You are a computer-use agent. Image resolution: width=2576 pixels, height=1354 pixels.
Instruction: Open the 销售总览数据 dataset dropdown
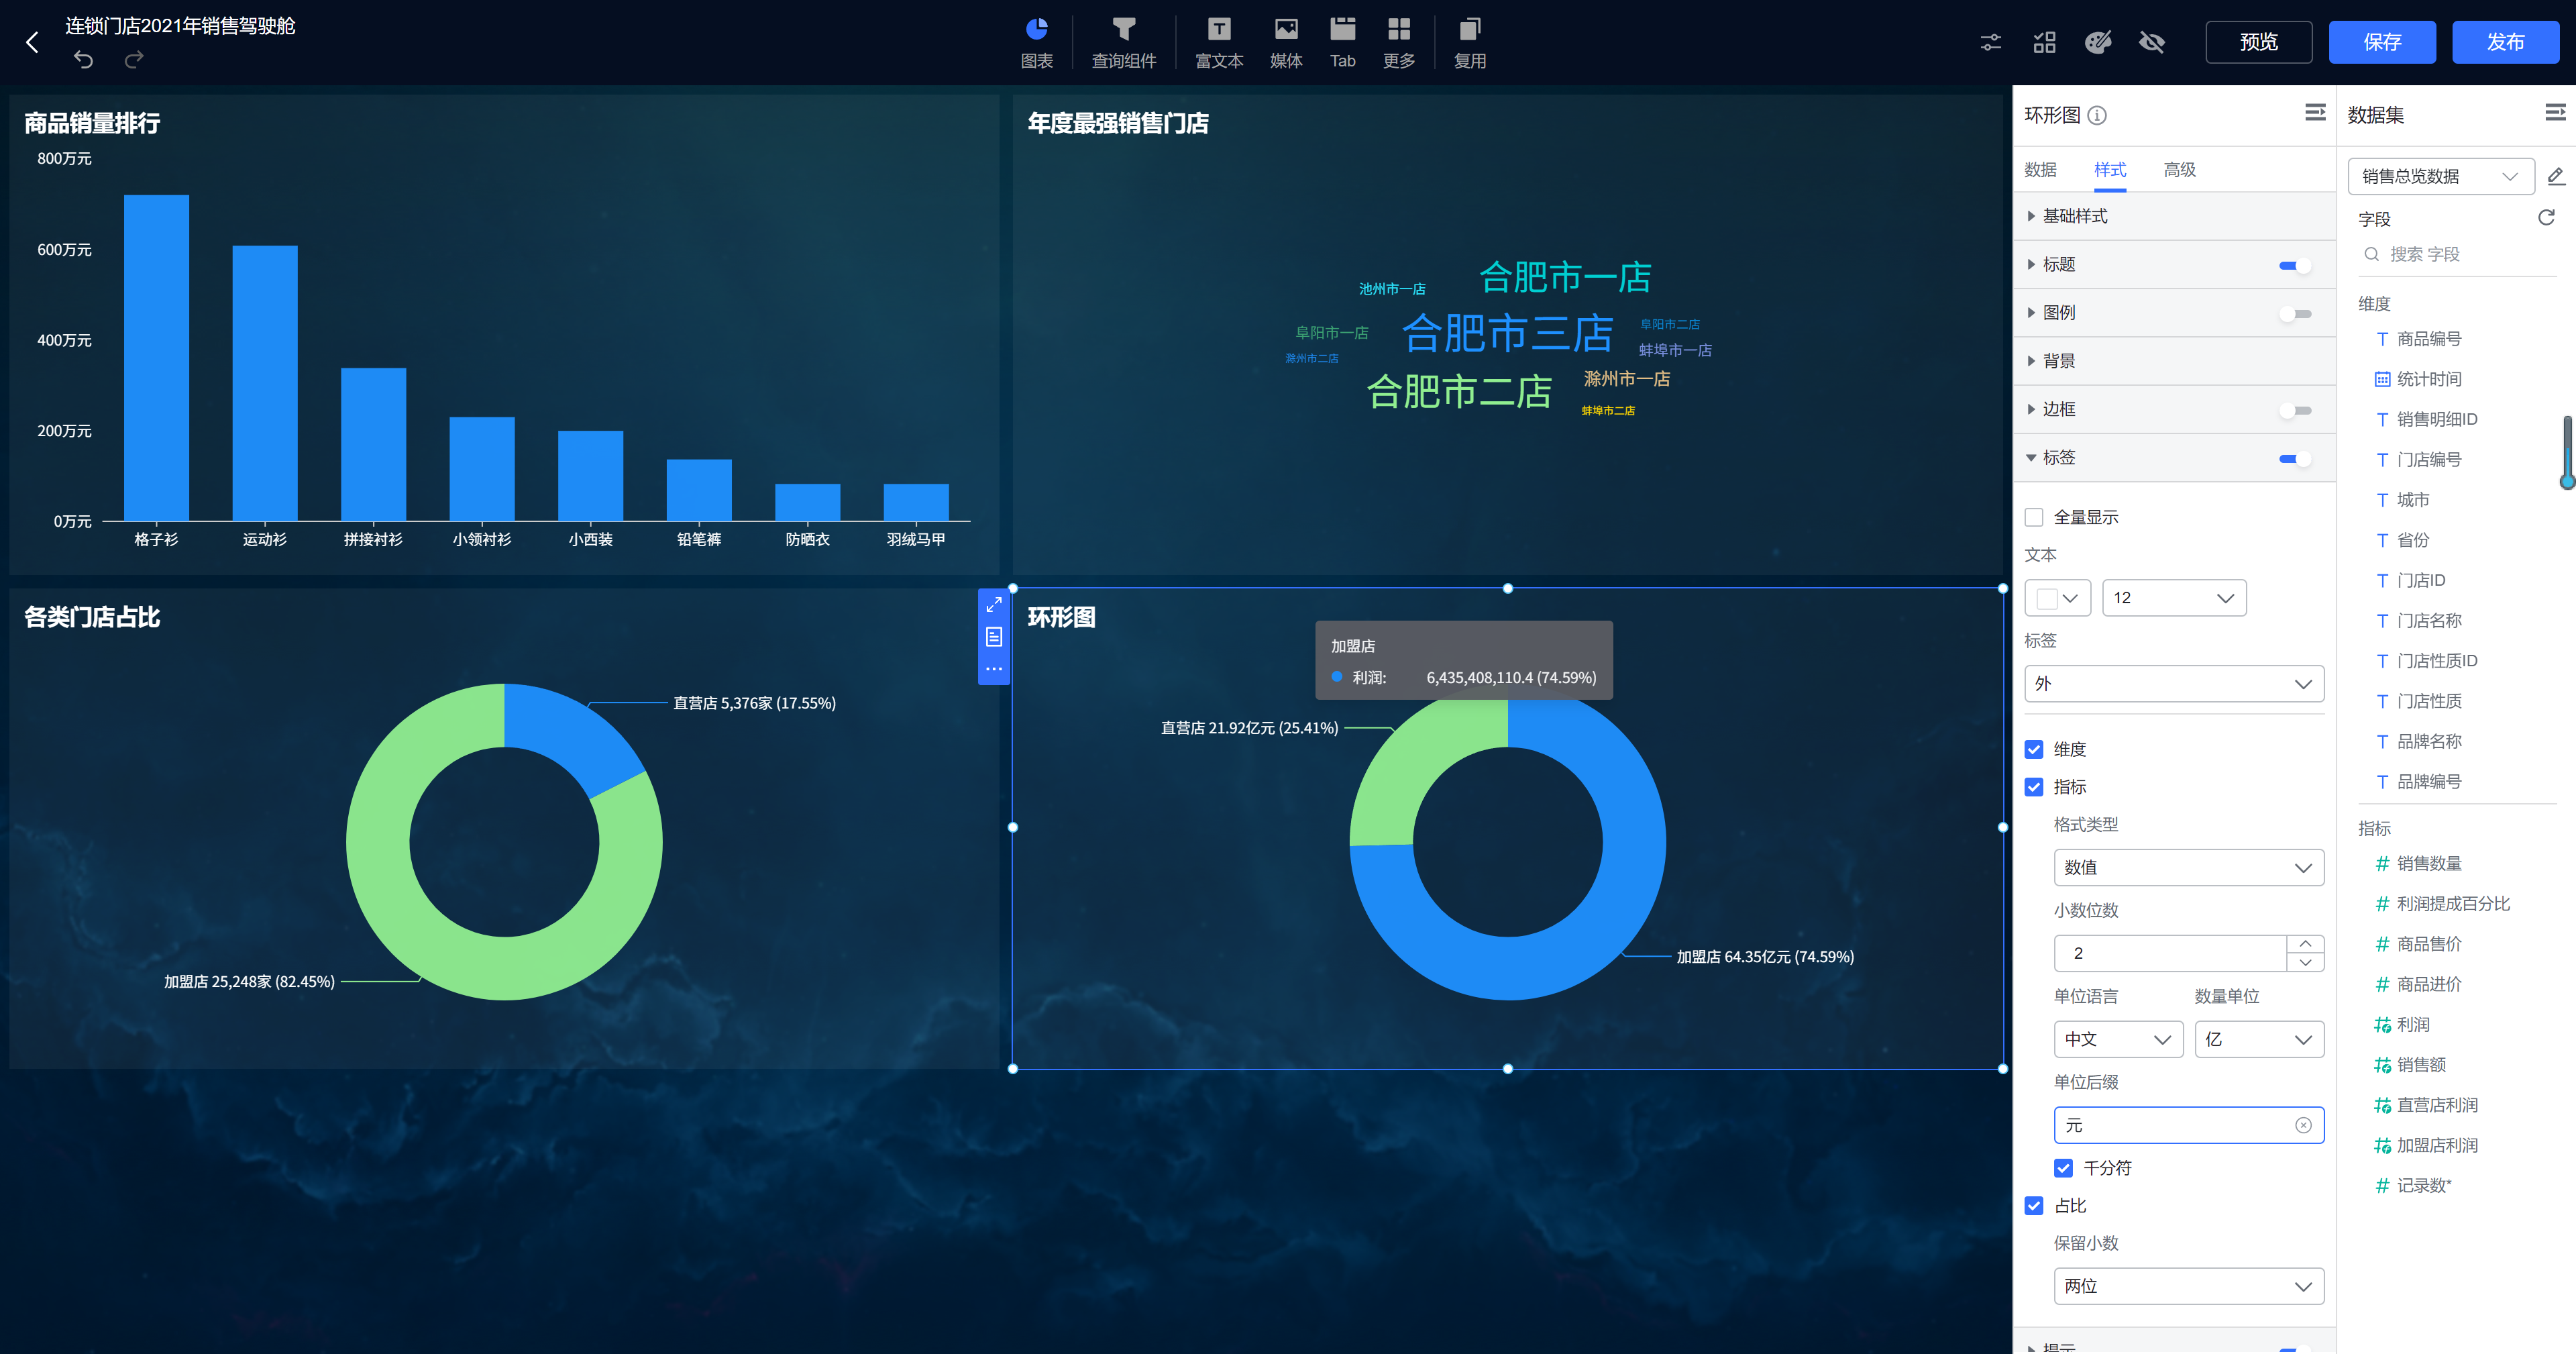coord(2439,176)
